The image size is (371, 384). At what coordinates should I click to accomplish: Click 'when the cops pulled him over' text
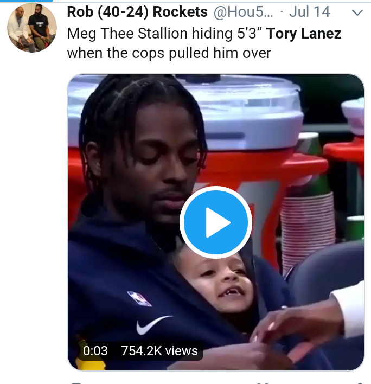[x=169, y=53]
